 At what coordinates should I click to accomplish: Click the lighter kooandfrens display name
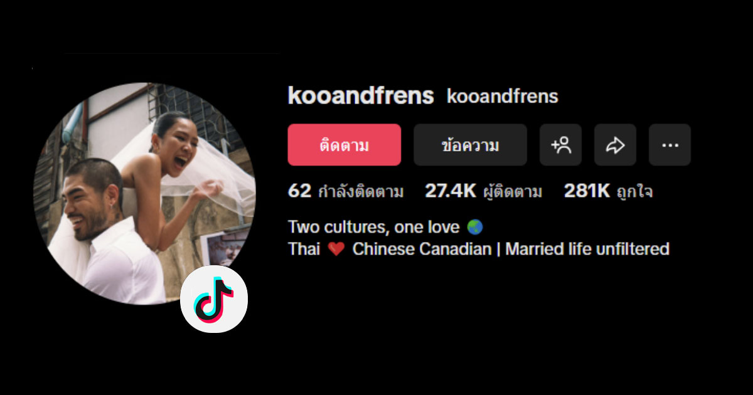click(x=502, y=97)
